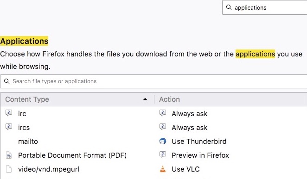
Task: Open the Use Thunderbird action dropdown for mailto
Action: coord(232,141)
